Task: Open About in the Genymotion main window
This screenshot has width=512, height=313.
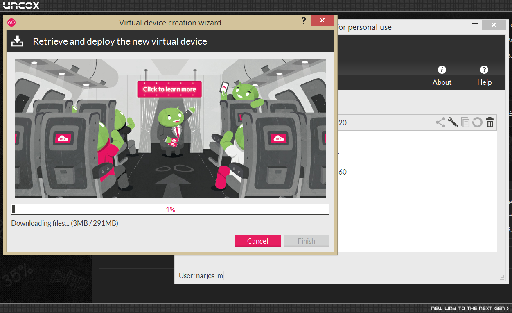Action: [442, 76]
